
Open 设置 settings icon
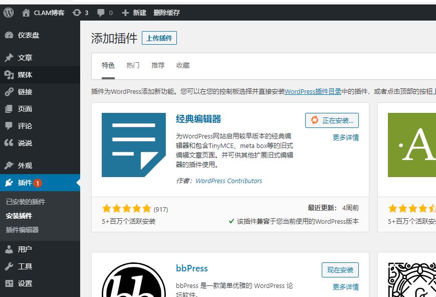coord(9,283)
